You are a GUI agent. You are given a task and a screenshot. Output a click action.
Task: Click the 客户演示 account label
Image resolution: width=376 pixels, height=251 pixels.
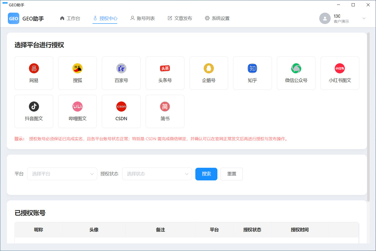pyautogui.click(x=341, y=22)
